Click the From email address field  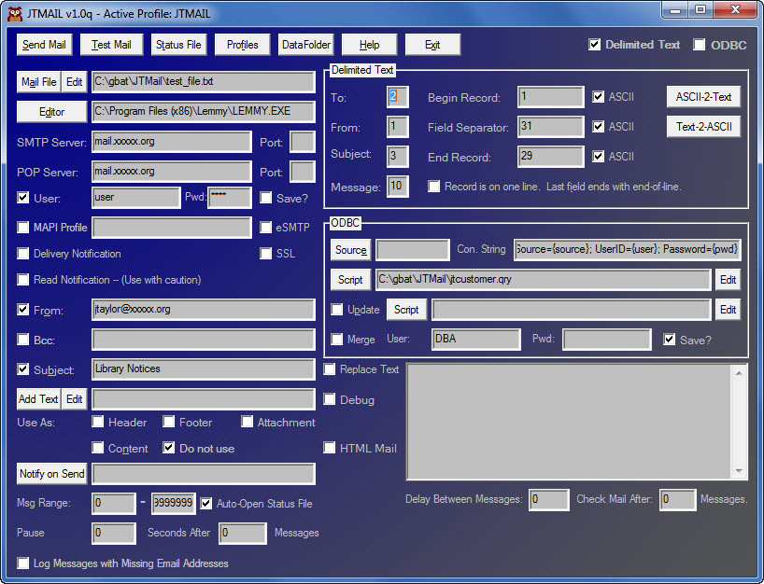(x=204, y=310)
